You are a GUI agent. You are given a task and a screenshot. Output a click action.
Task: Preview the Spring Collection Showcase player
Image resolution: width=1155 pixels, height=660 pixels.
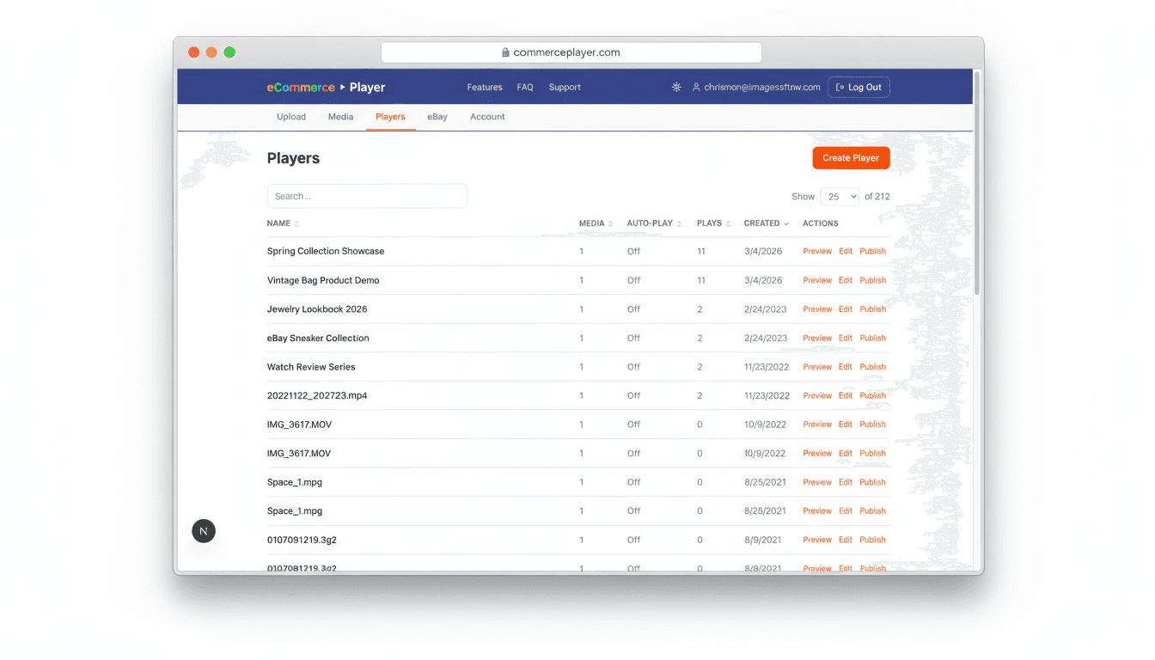tap(816, 251)
